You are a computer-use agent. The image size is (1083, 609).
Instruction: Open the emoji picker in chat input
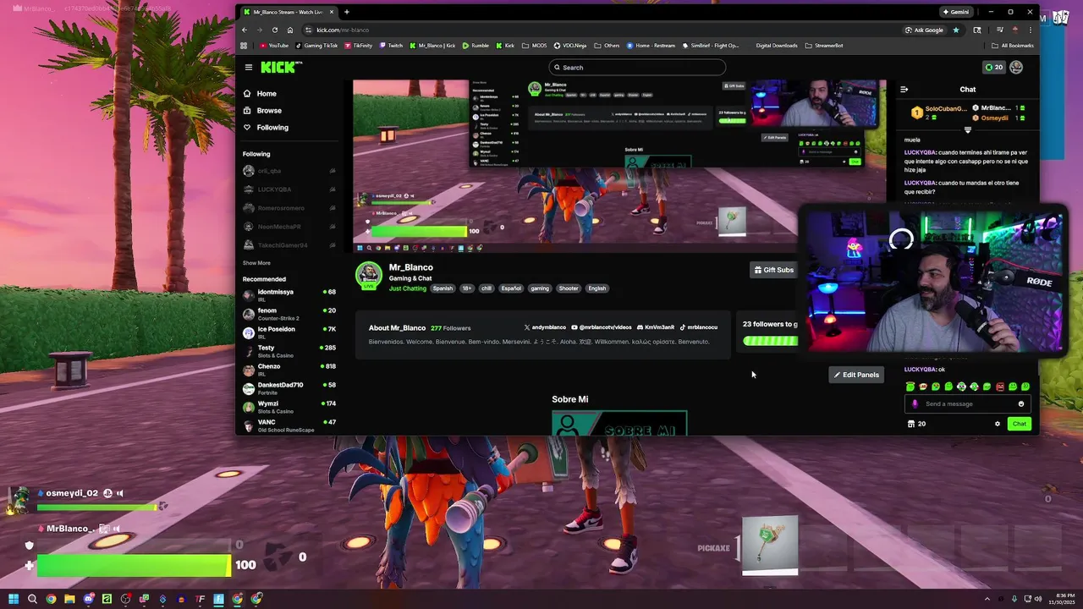tap(1021, 404)
